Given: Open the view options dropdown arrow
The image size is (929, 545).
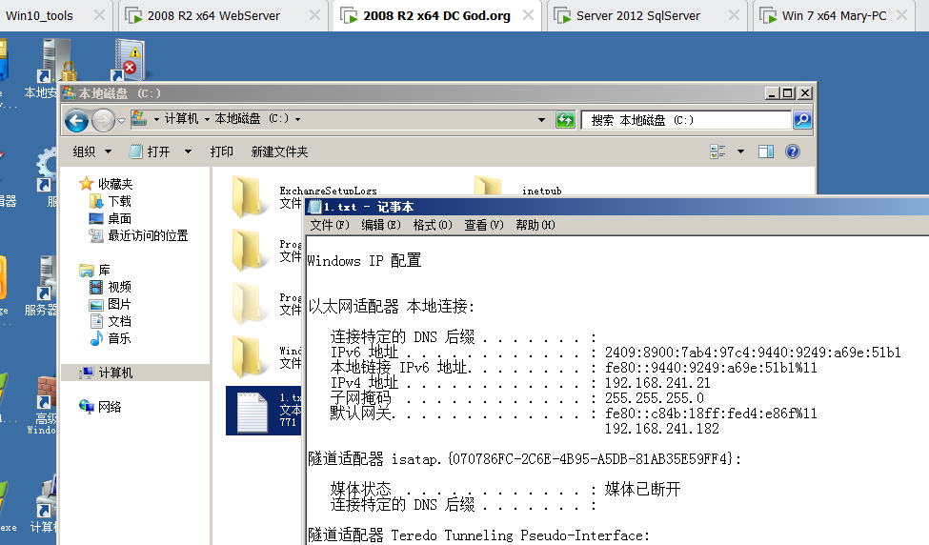Looking at the screenshot, I should 740,151.
